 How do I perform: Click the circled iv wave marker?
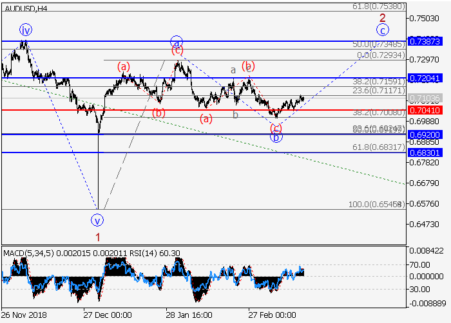(x=25, y=30)
